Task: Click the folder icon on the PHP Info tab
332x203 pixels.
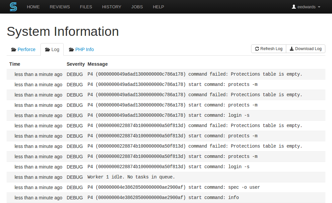Action: (71, 49)
